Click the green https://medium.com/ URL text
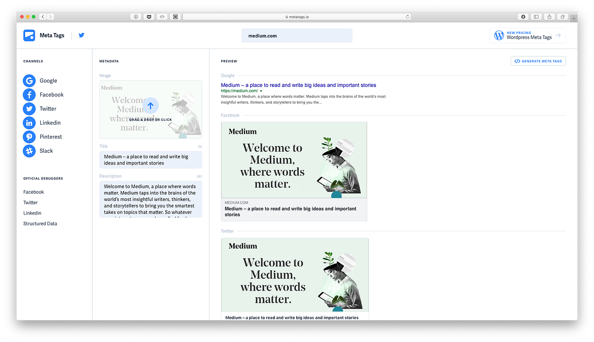The height and width of the screenshot is (342, 594). [x=239, y=91]
